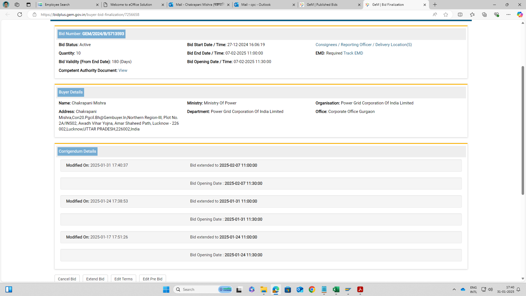Open the browser profile avatar
Viewport: 526px width, 296px height.
click(x=6, y=5)
